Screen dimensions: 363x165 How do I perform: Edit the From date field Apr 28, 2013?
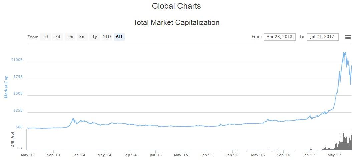(x=280, y=37)
